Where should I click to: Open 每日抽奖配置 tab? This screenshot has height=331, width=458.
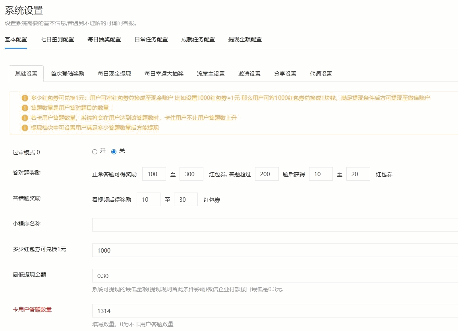tap(104, 39)
